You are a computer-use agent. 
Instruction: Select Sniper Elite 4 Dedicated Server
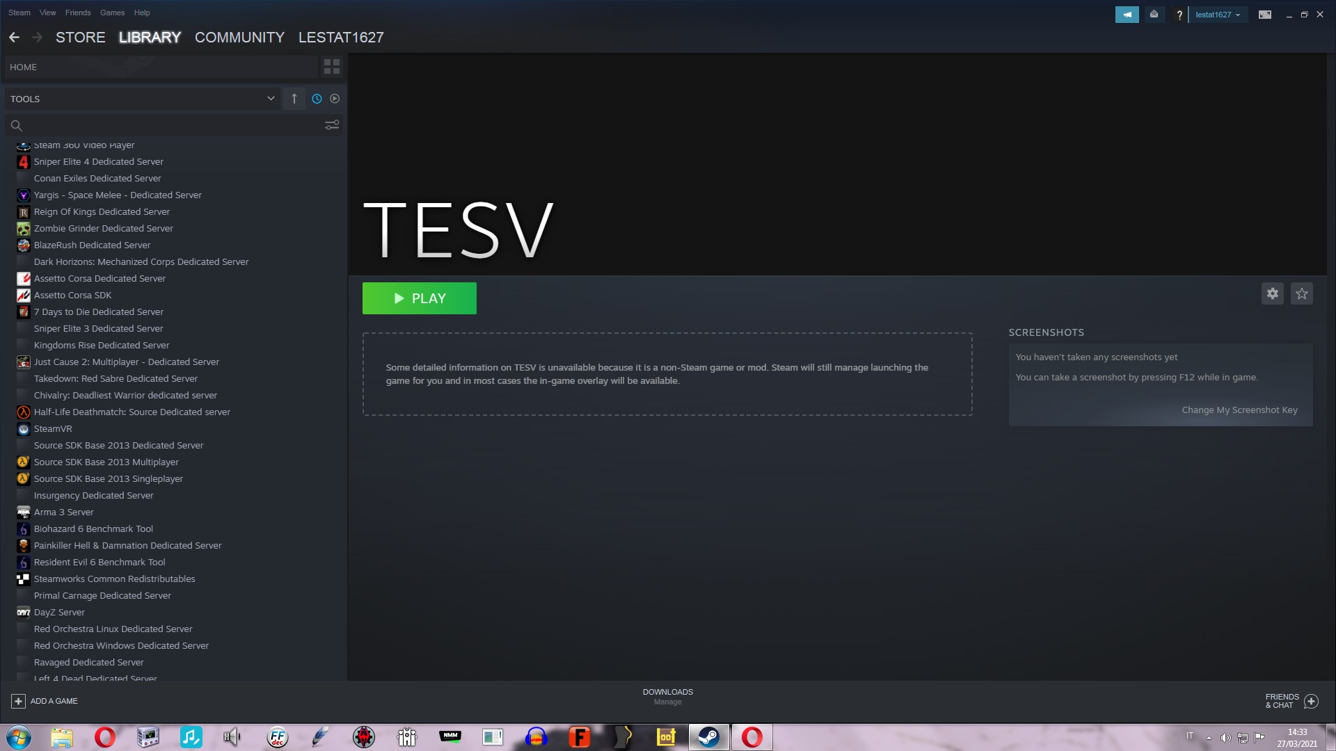(98, 161)
